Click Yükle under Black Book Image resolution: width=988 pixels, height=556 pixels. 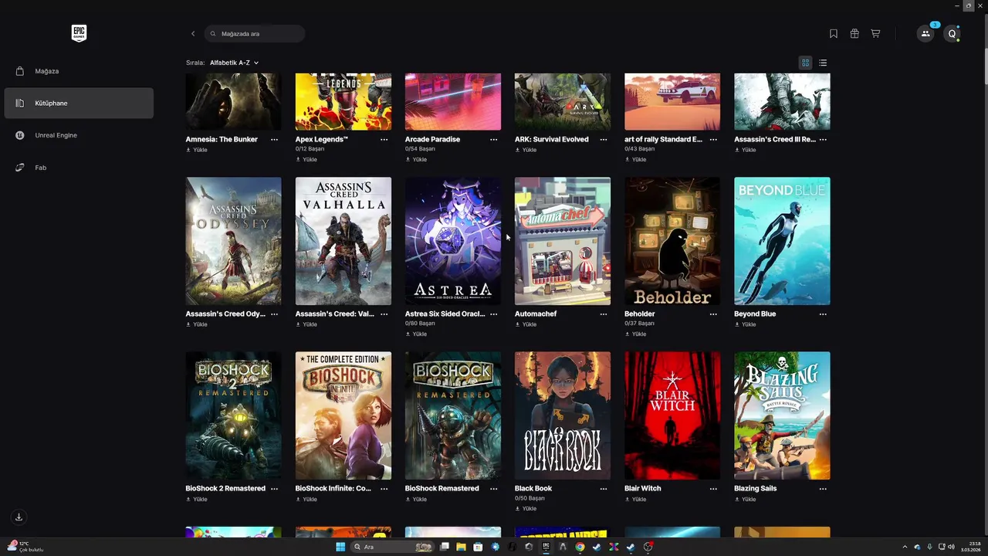(x=526, y=508)
